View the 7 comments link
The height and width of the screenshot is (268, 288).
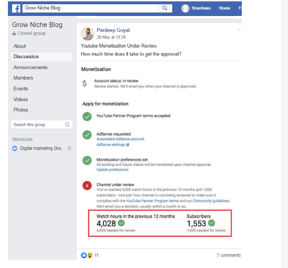point(229,255)
